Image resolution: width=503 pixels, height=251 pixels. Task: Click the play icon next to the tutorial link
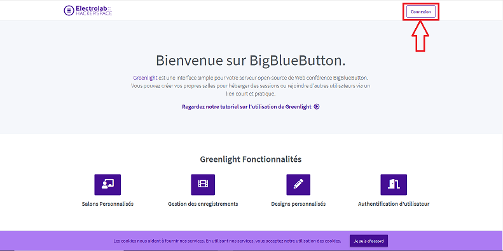click(317, 106)
